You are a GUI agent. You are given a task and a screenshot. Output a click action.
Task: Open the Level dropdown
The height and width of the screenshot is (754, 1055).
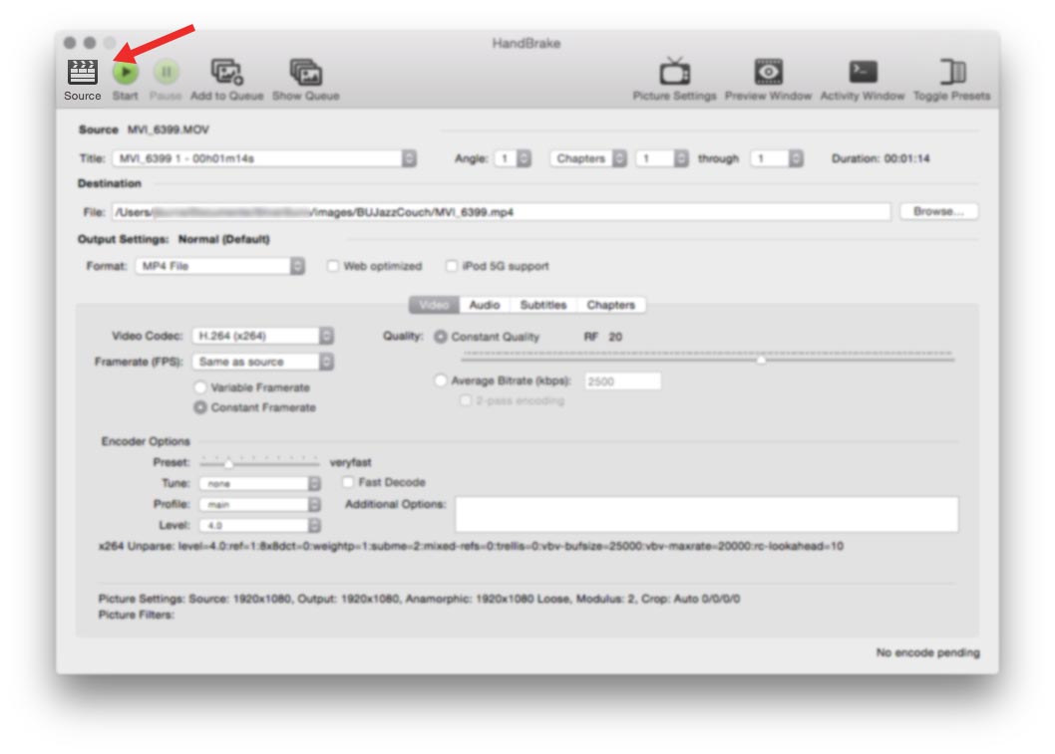click(x=259, y=526)
